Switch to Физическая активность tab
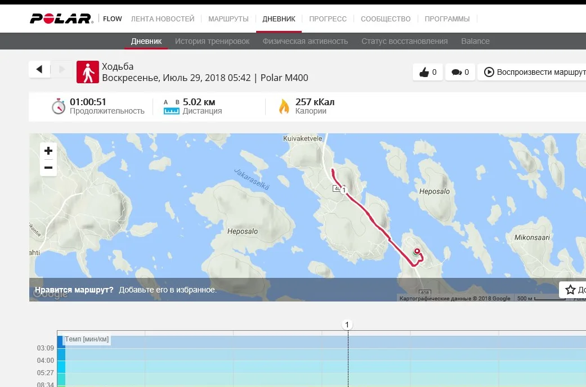Viewport: 586px width, 387px height. point(305,41)
